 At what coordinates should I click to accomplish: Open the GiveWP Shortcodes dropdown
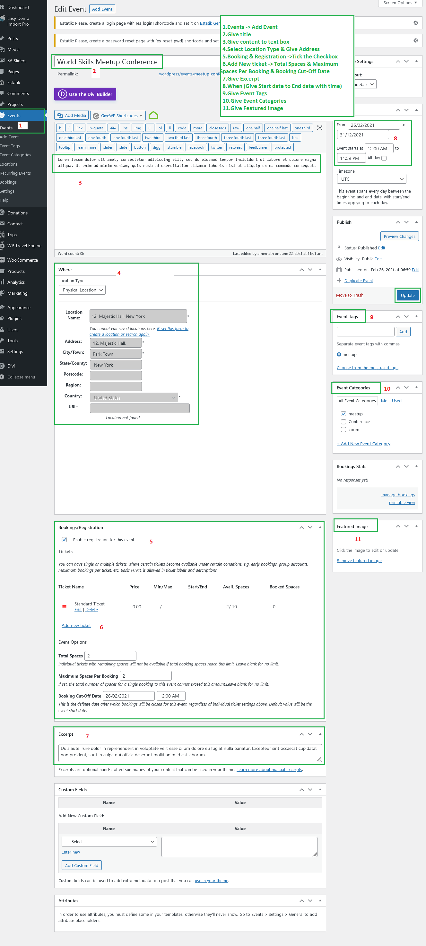coord(118,116)
